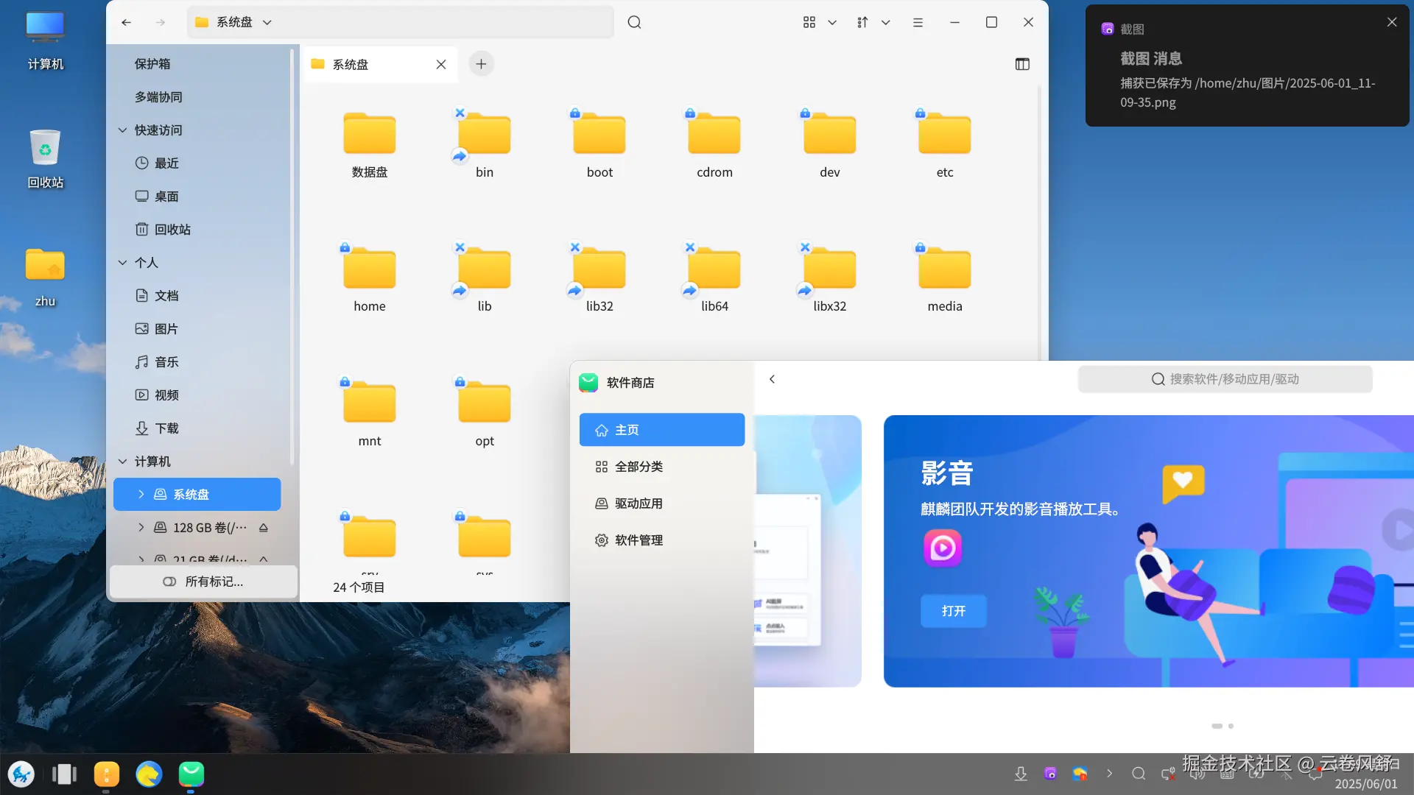This screenshot has height=795, width=1414.
Task: Click the sort order icon
Action: click(862, 22)
